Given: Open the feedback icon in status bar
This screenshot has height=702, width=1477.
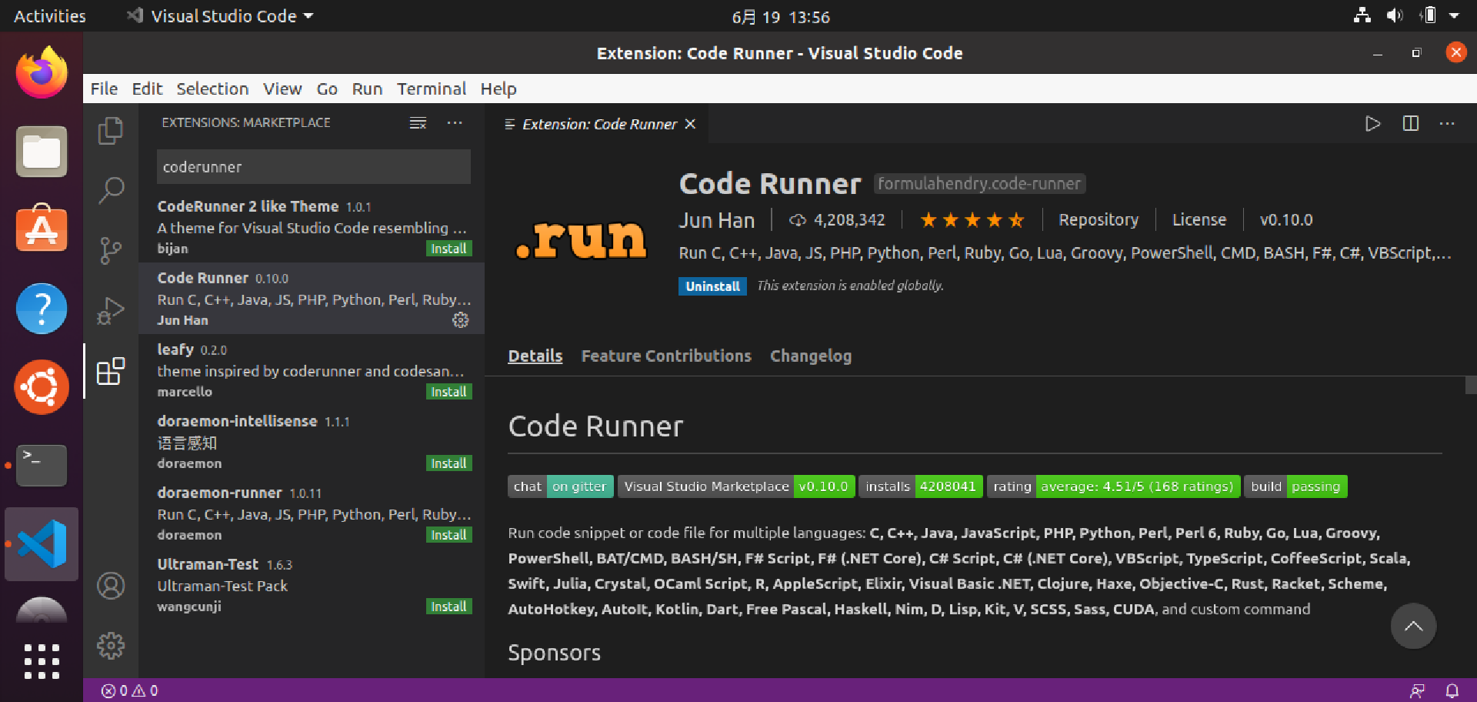Looking at the screenshot, I should point(1417,691).
